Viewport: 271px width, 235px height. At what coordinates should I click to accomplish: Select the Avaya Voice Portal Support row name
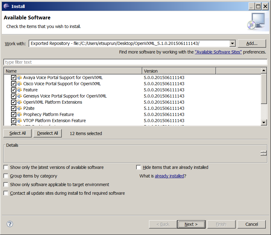[63, 78]
